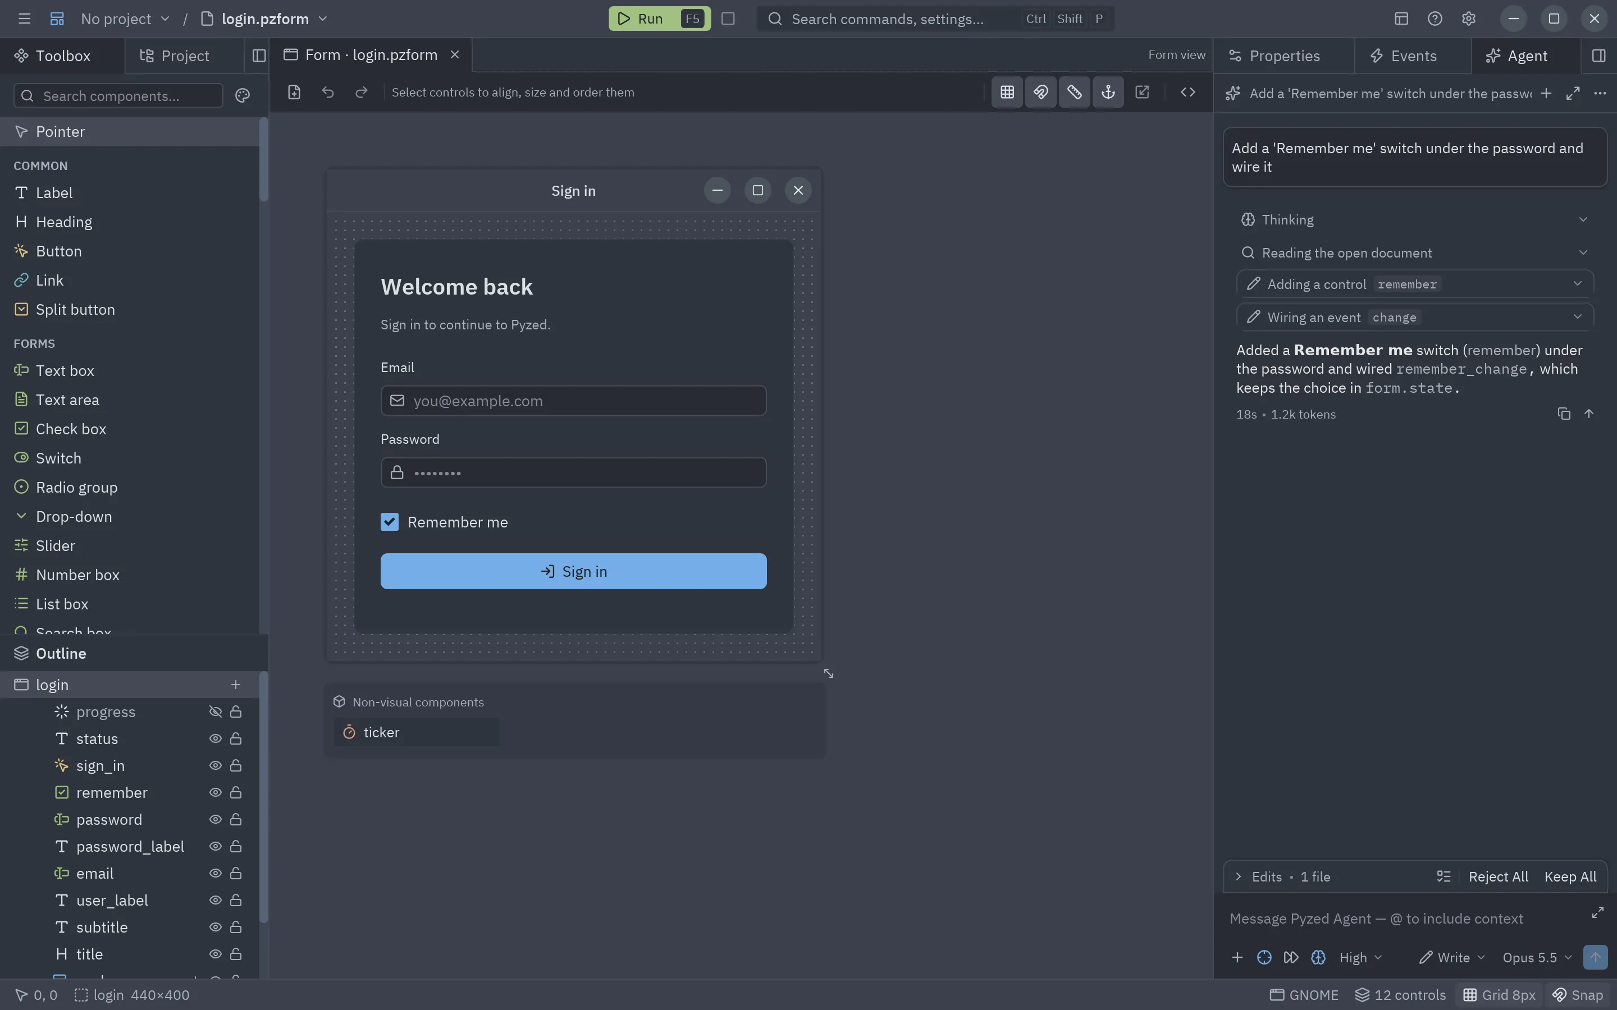Image resolution: width=1617 pixels, height=1010 pixels.
Task: Select the ticker non-visual component
Action: coord(416,732)
